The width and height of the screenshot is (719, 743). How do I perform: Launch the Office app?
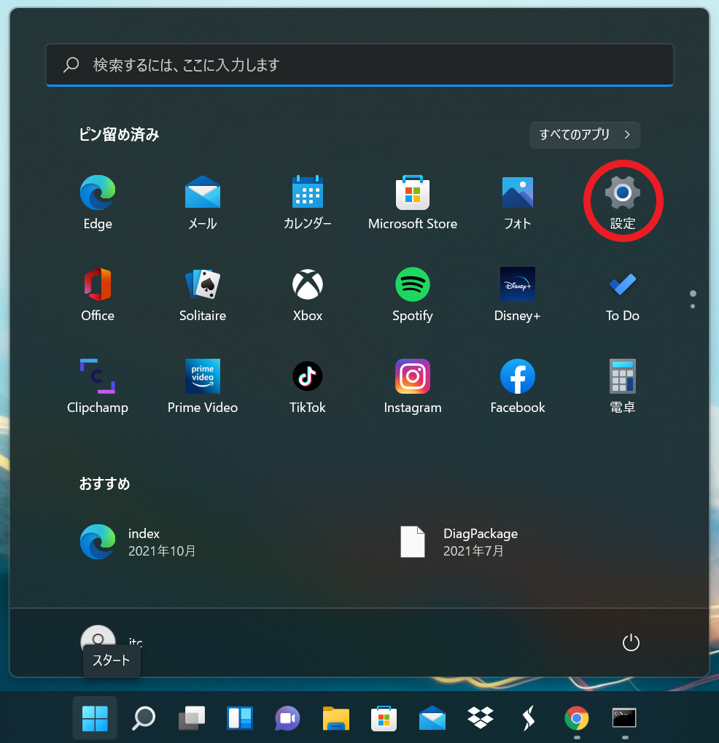click(98, 294)
